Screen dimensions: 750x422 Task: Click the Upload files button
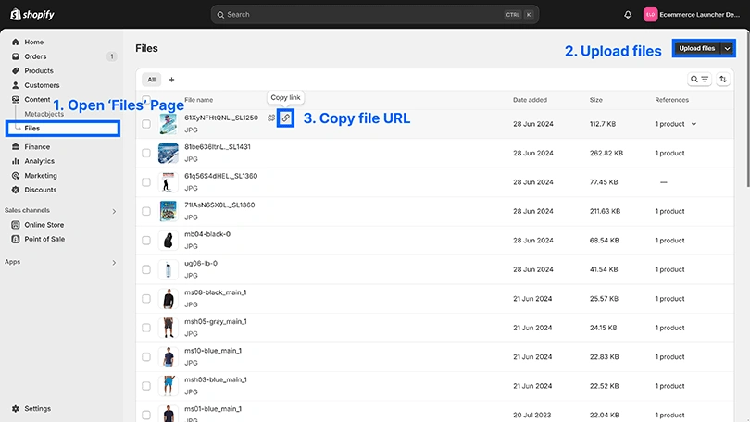[x=696, y=48]
